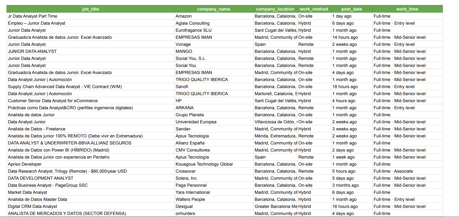Click the 'Kouegoue Technology Global' cell
459x217 pixels.
tap(214, 164)
